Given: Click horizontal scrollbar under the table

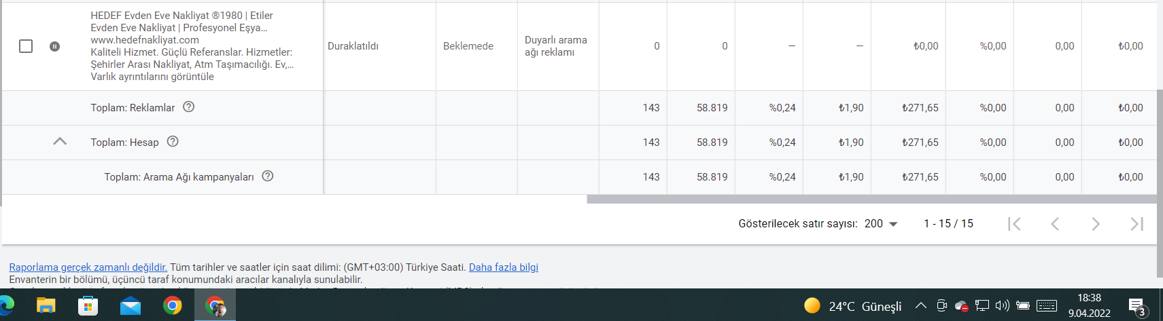Looking at the screenshot, I should [871, 200].
